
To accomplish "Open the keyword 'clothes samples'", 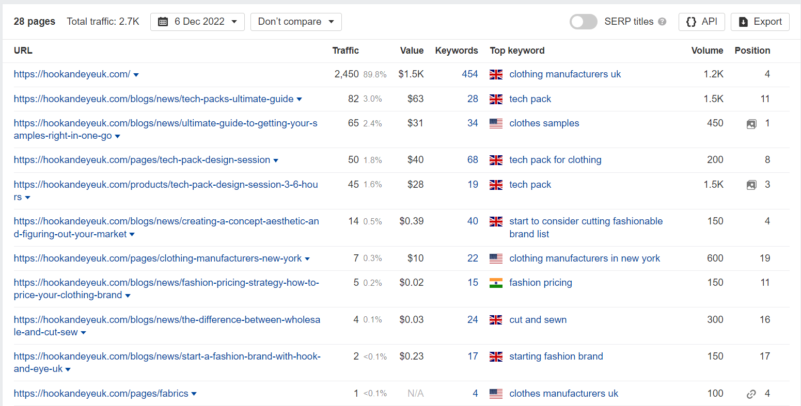I will pos(544,123).
